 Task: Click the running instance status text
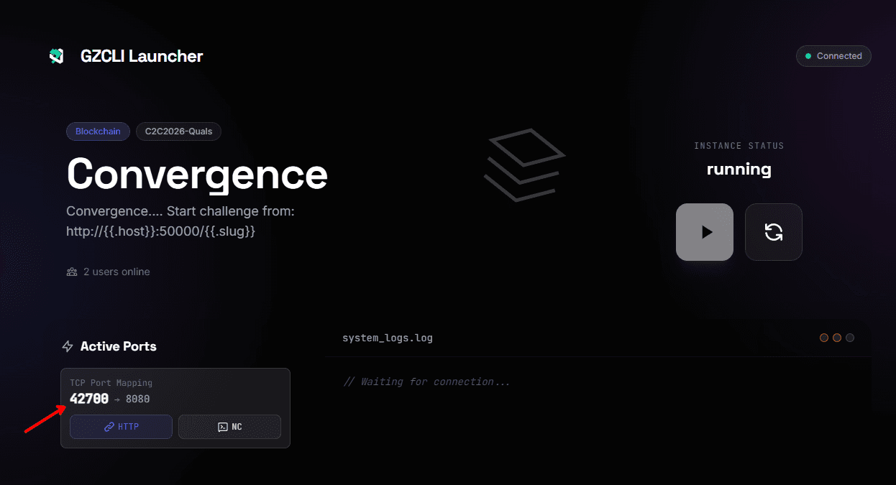[x=739, y=170]
